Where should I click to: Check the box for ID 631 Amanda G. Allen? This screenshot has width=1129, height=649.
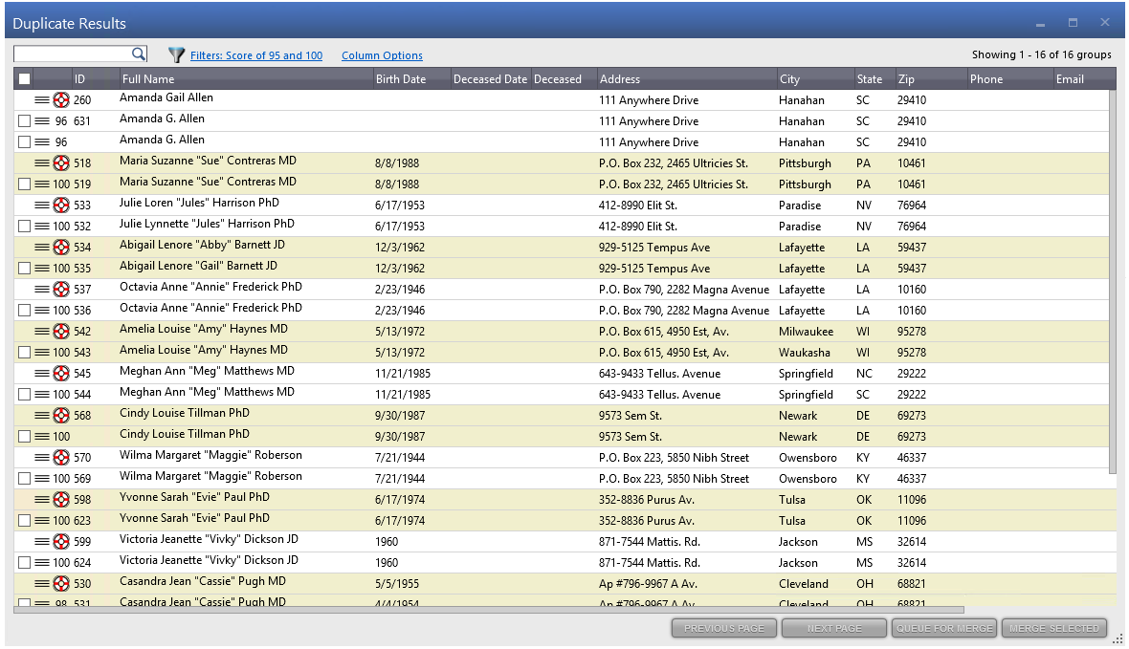[25, 120]
